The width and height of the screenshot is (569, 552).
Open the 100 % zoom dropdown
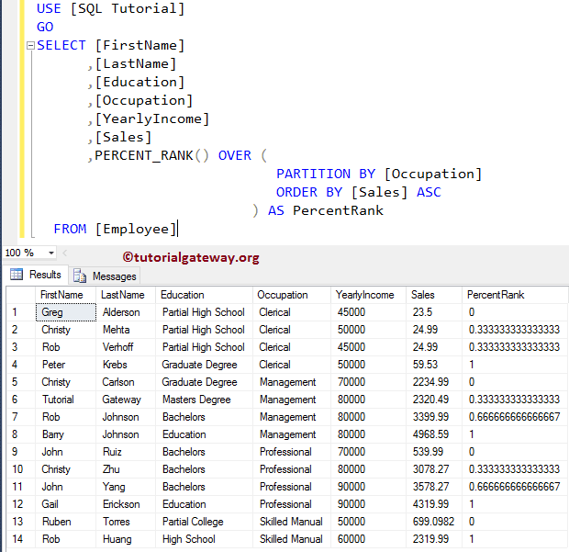point(51,253)
